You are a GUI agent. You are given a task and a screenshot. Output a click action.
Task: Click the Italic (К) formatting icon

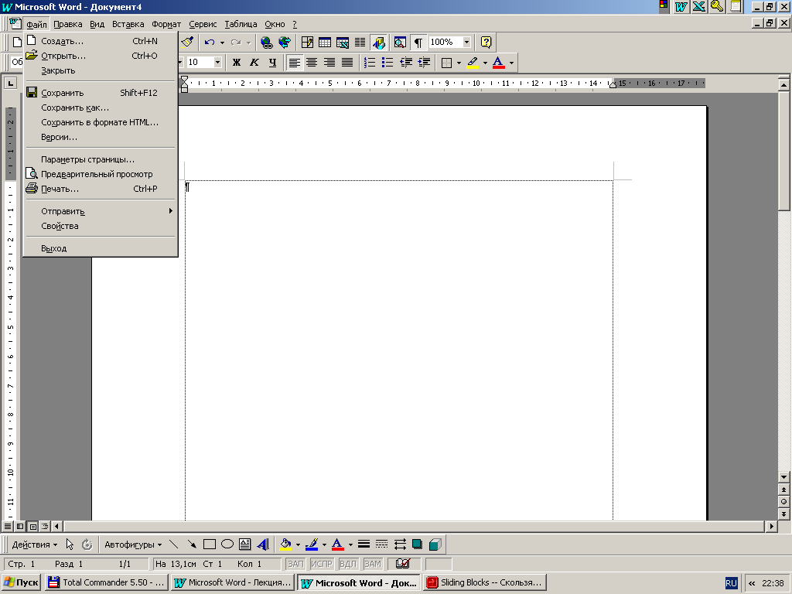[x=254, y=63]
